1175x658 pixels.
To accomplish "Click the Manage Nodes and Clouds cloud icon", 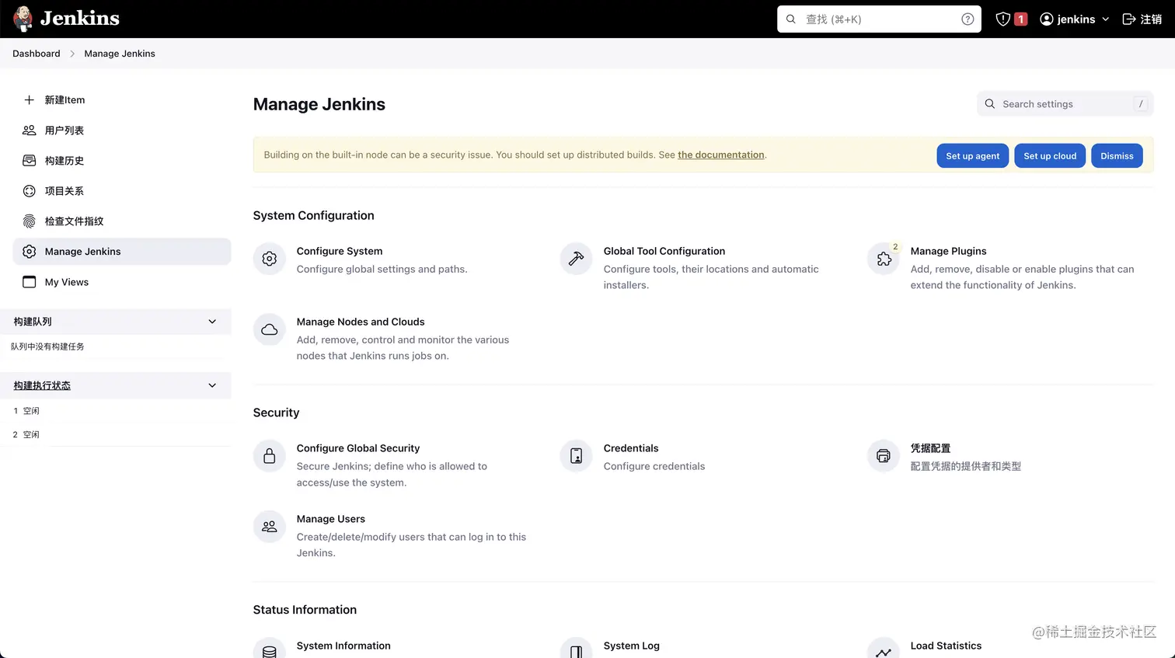I will tap(270, 329).
